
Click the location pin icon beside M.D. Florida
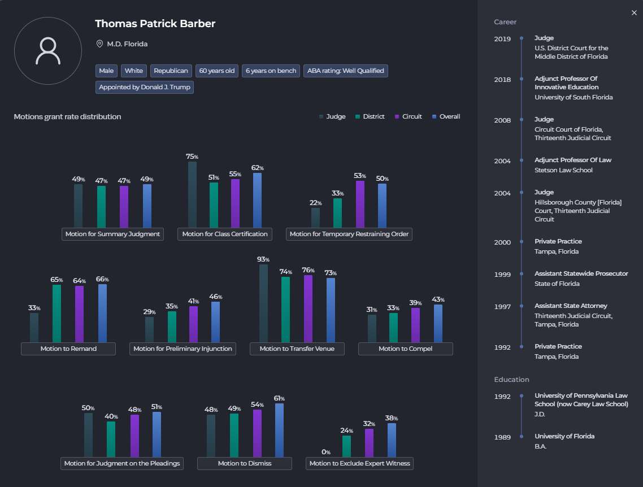(99, 44)
